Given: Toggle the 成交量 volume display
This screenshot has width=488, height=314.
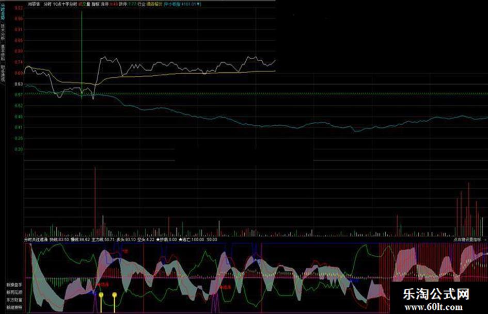Looking at the screenshot, I should pos(84,4).
